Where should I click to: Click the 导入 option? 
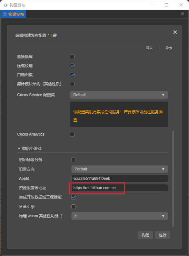149,48
